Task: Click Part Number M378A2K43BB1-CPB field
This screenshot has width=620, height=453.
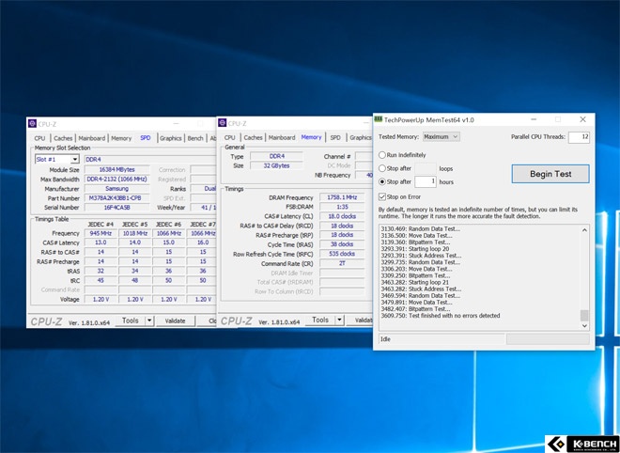Action: (x=117, y=197)
